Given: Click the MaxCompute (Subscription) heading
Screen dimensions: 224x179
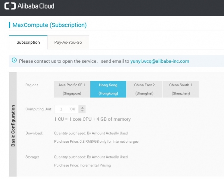Looking at the screenshot, I should [50, 25].
